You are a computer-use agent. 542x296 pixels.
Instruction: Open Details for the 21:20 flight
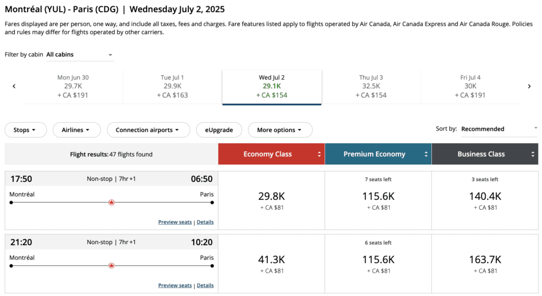click(205, 285)
